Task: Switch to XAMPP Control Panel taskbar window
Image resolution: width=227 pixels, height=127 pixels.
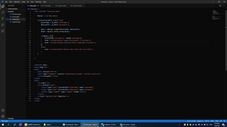Action: (33, 125)
